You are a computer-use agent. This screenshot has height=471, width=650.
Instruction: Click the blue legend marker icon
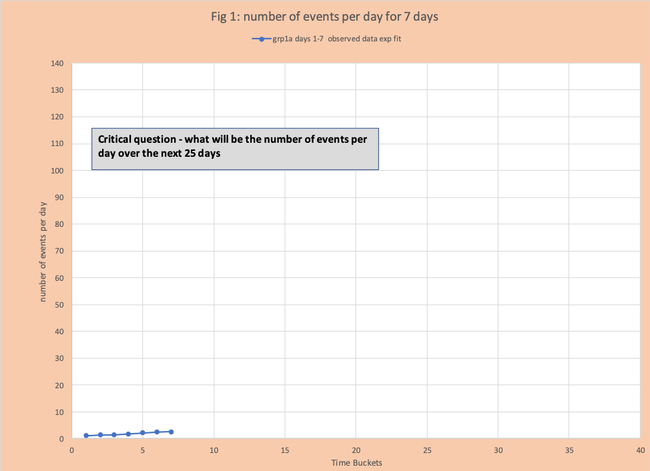262,39
